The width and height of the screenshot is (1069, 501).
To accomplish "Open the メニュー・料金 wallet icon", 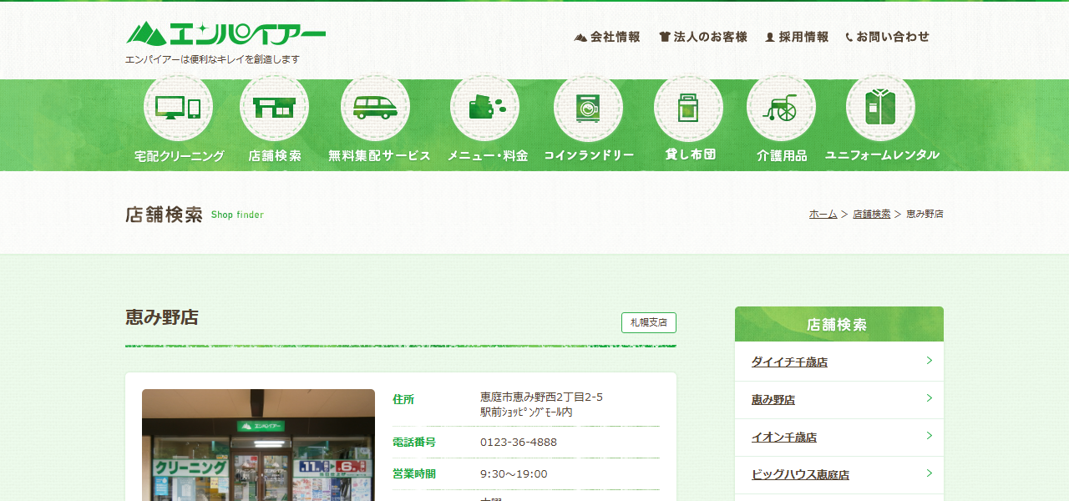I will click(x=484, y=108).
